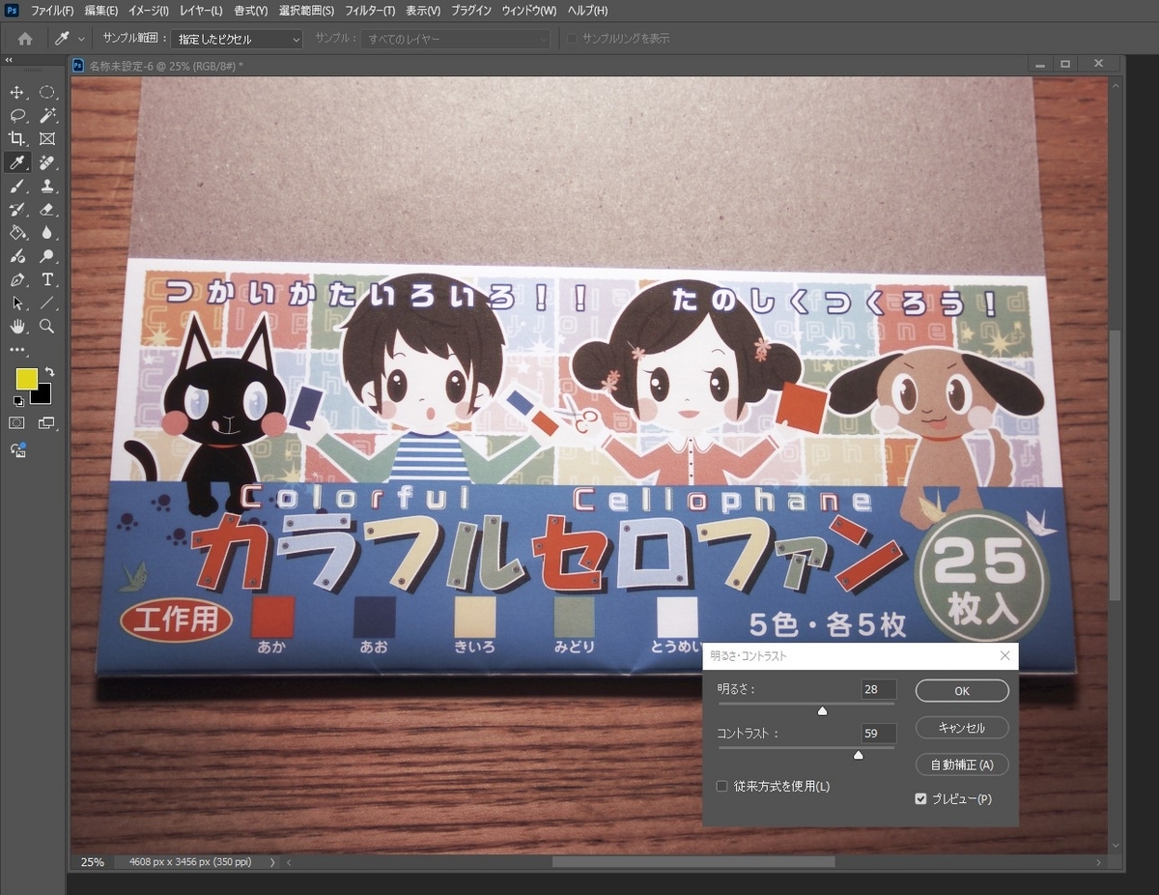
Task: Uncheck the プレビュー checkbox
Action: (920, 798)
